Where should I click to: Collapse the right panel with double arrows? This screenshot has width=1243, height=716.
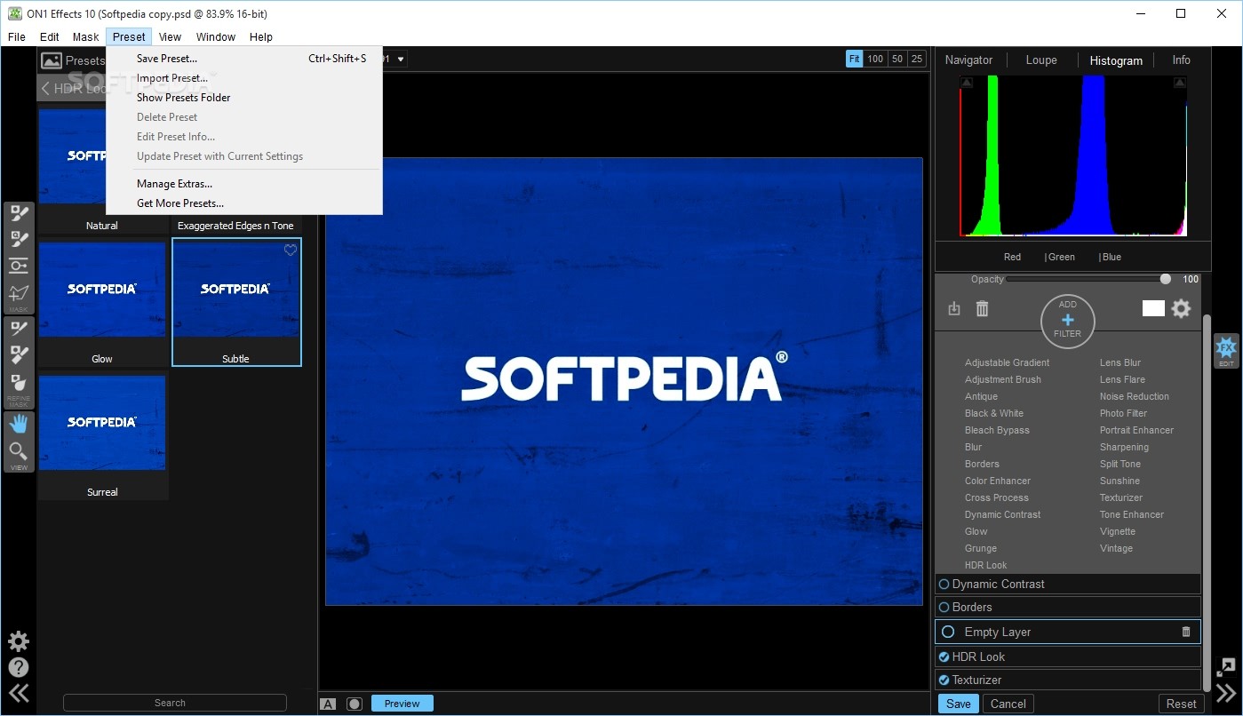[1226, 693]
